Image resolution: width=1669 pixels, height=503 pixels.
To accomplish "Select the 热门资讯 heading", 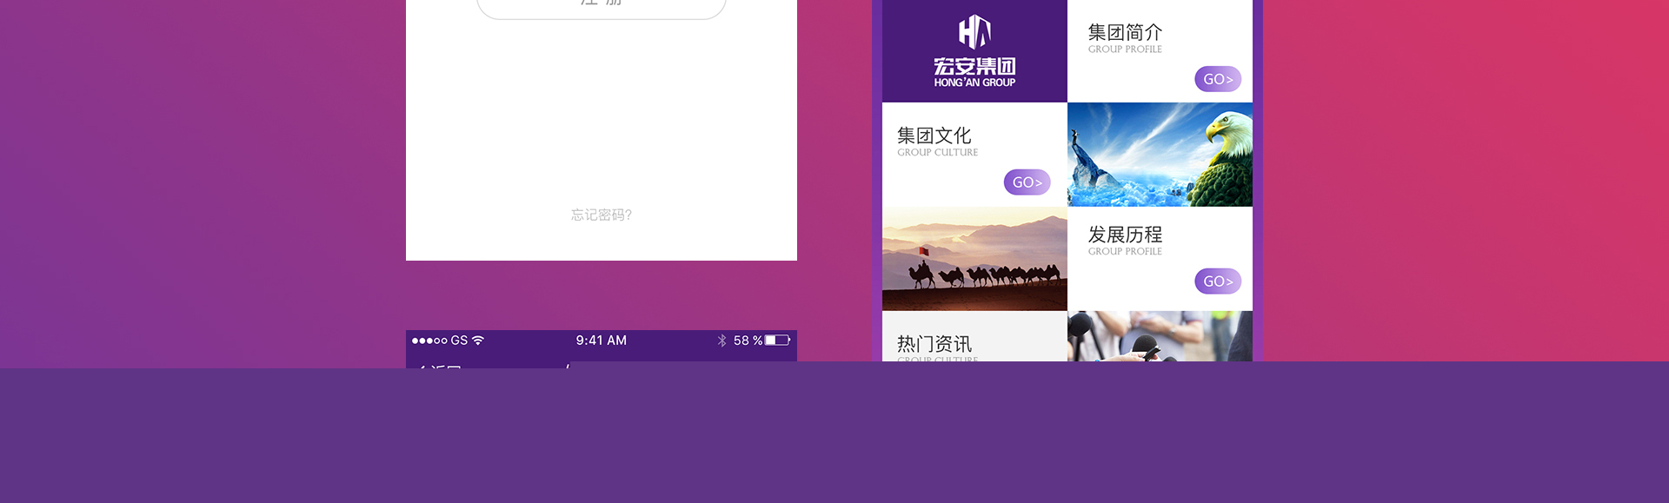I will [x=934, y=344].
